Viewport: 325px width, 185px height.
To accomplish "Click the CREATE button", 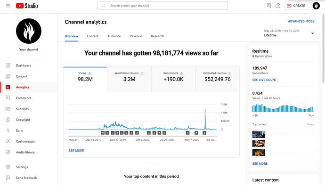I will 296,6.
